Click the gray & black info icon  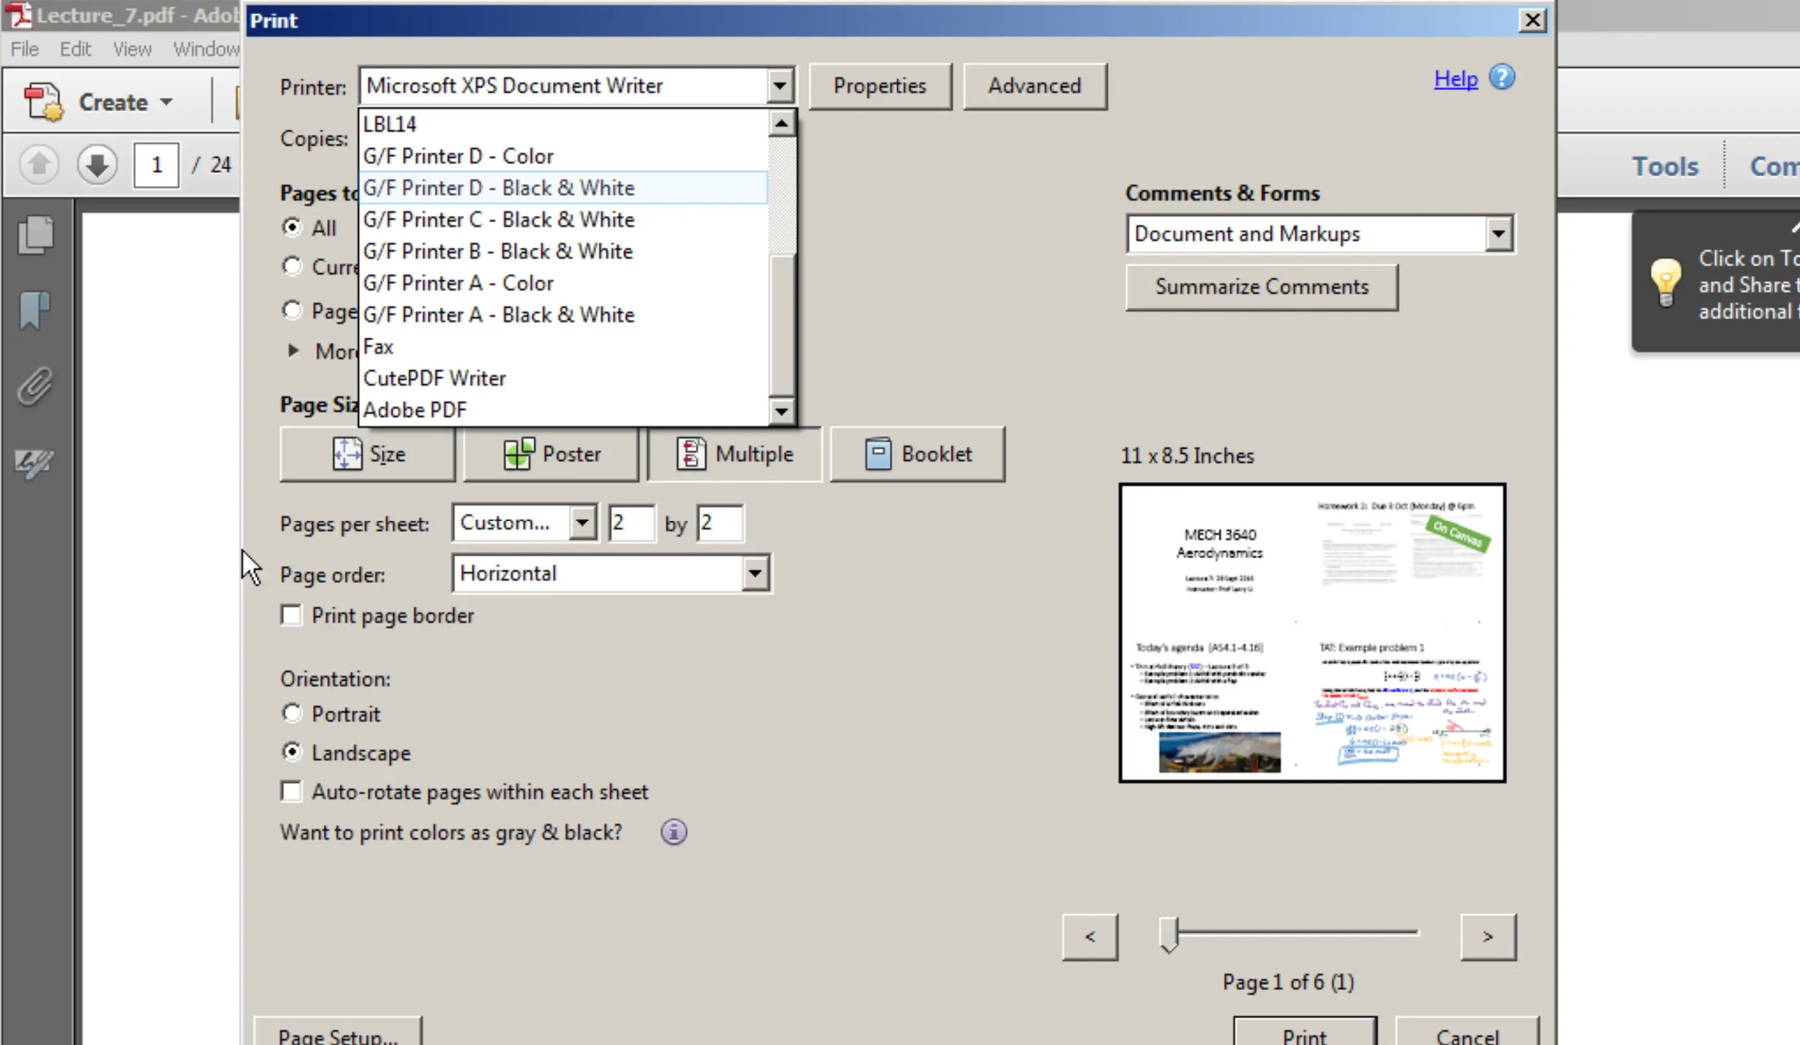tap(674, 832)
